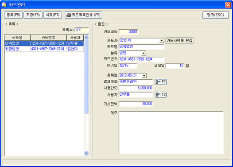Click the 카드코드 field showing 00001
Image resolution: width=233 pixels, height=167 pixels.
pos(128,31)
